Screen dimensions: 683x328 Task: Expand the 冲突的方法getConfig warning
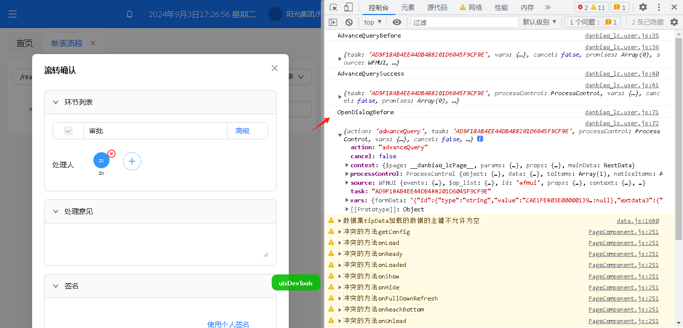(340, 232)
